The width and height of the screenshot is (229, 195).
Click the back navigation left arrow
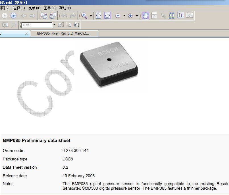[24, 16]
